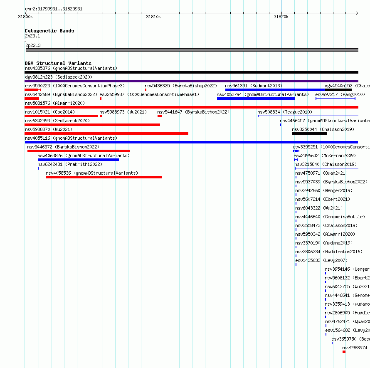Viewport: 370px width, 368px height.
Task: Select the red nsv5446572 variant bar
Action: tap(79, 151)
